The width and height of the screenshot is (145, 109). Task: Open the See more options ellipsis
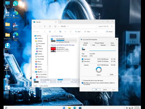tap(96, 32)
